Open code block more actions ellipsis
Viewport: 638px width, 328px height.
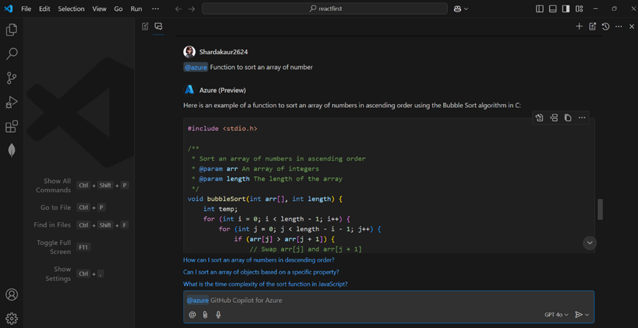582,118
